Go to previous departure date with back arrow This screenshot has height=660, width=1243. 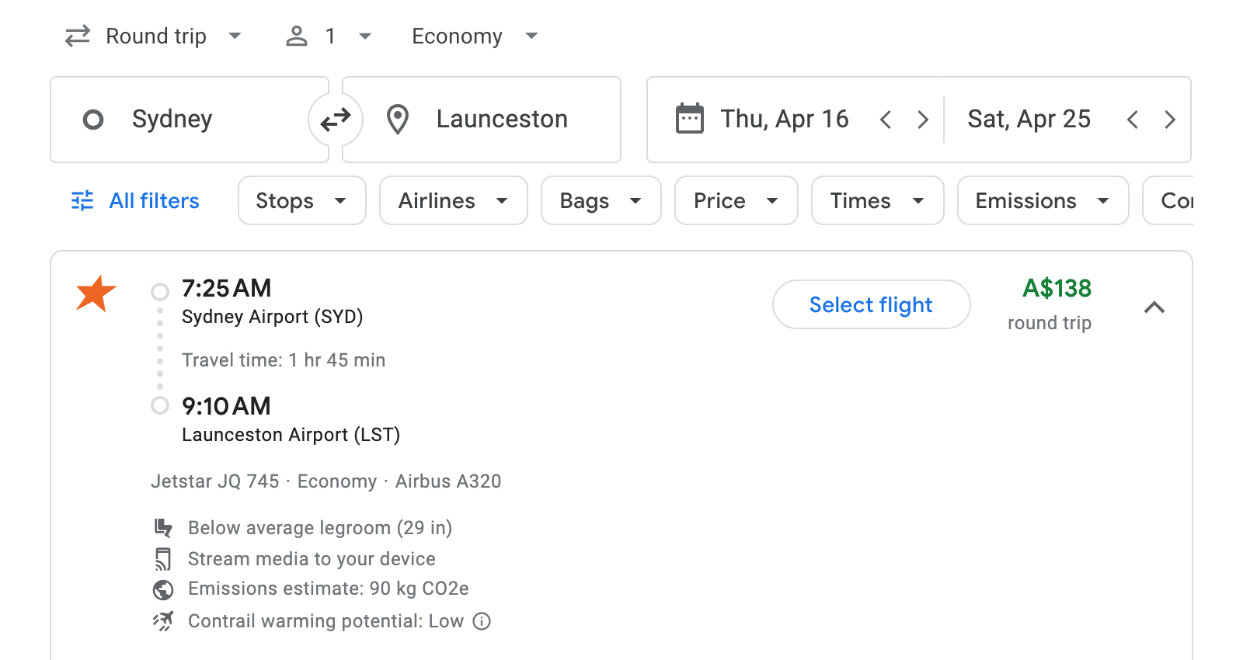click(x=886, y=120)
